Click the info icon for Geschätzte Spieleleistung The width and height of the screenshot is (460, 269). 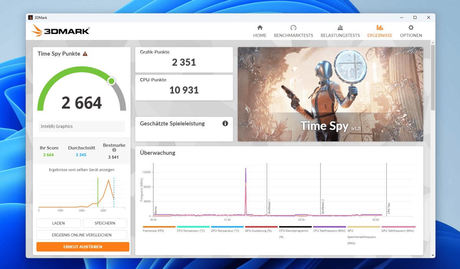coord(225,123)
